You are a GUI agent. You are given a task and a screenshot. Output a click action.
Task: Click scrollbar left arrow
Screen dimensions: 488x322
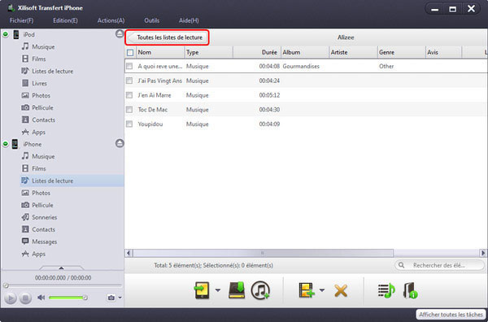click(129, 253)
